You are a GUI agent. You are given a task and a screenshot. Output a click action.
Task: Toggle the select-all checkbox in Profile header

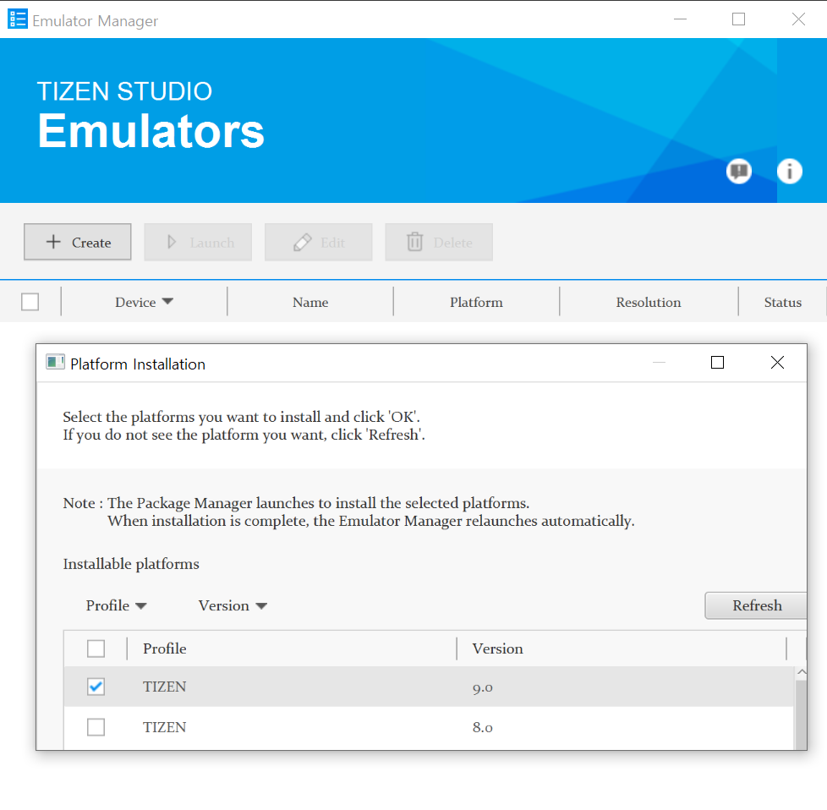click(96, 648)
